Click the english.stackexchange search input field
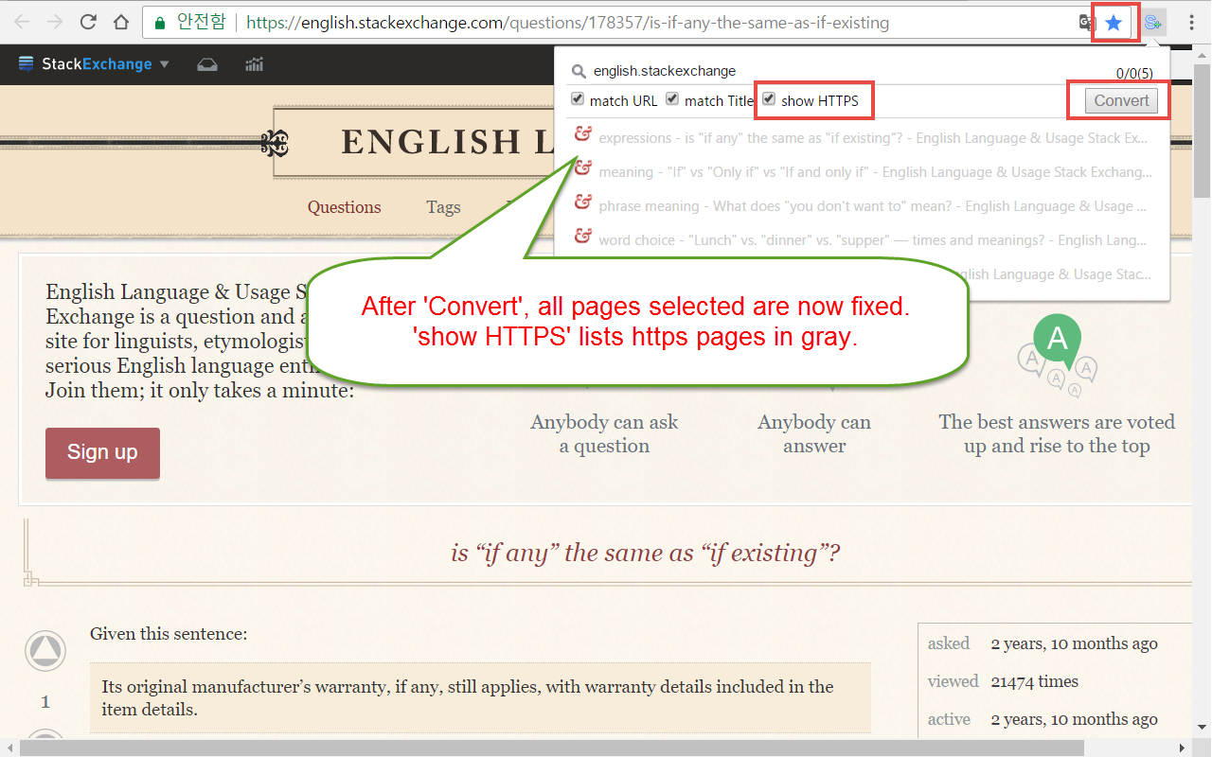 coord(663,70)
